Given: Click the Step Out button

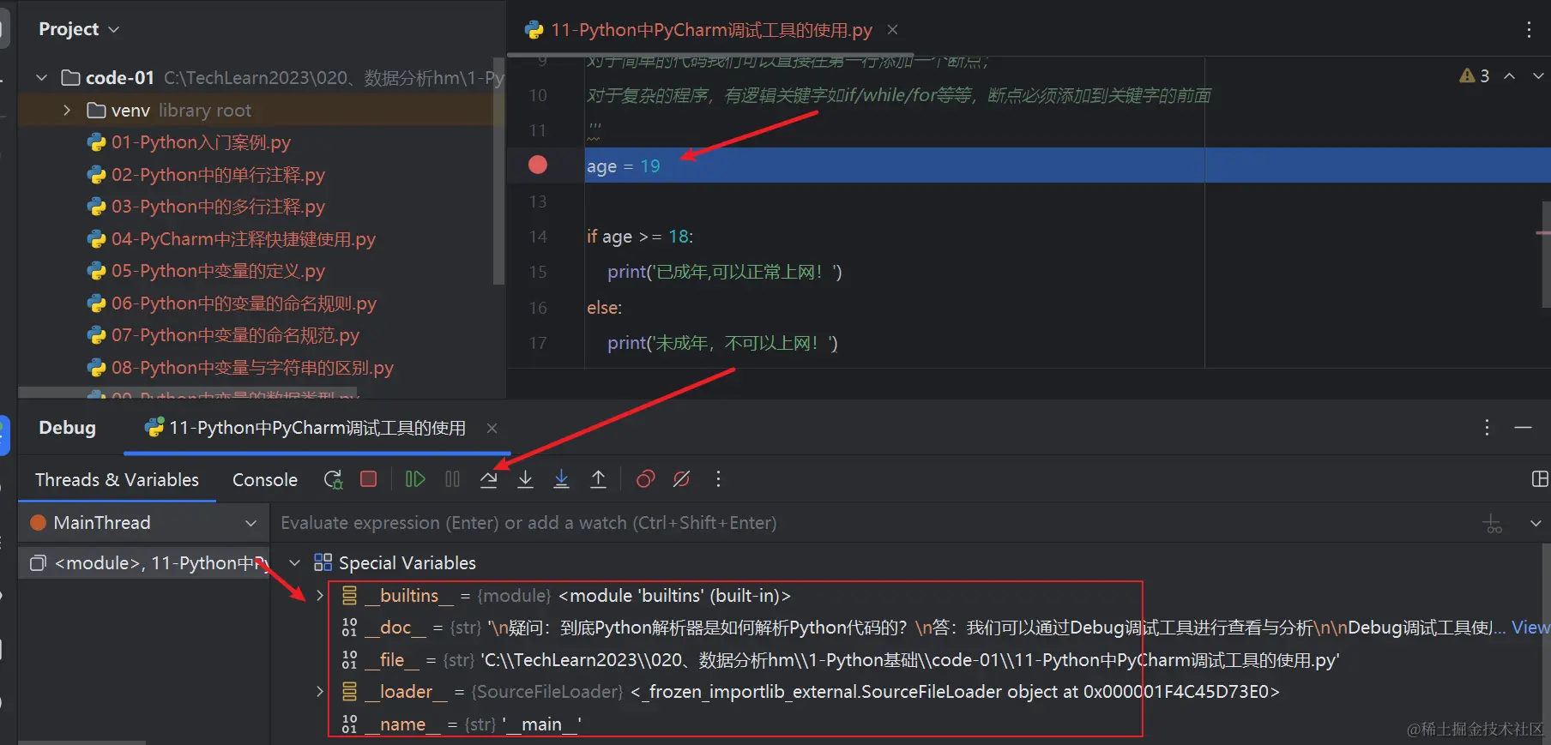Looking at the screenshot, I should pos(599,479).
